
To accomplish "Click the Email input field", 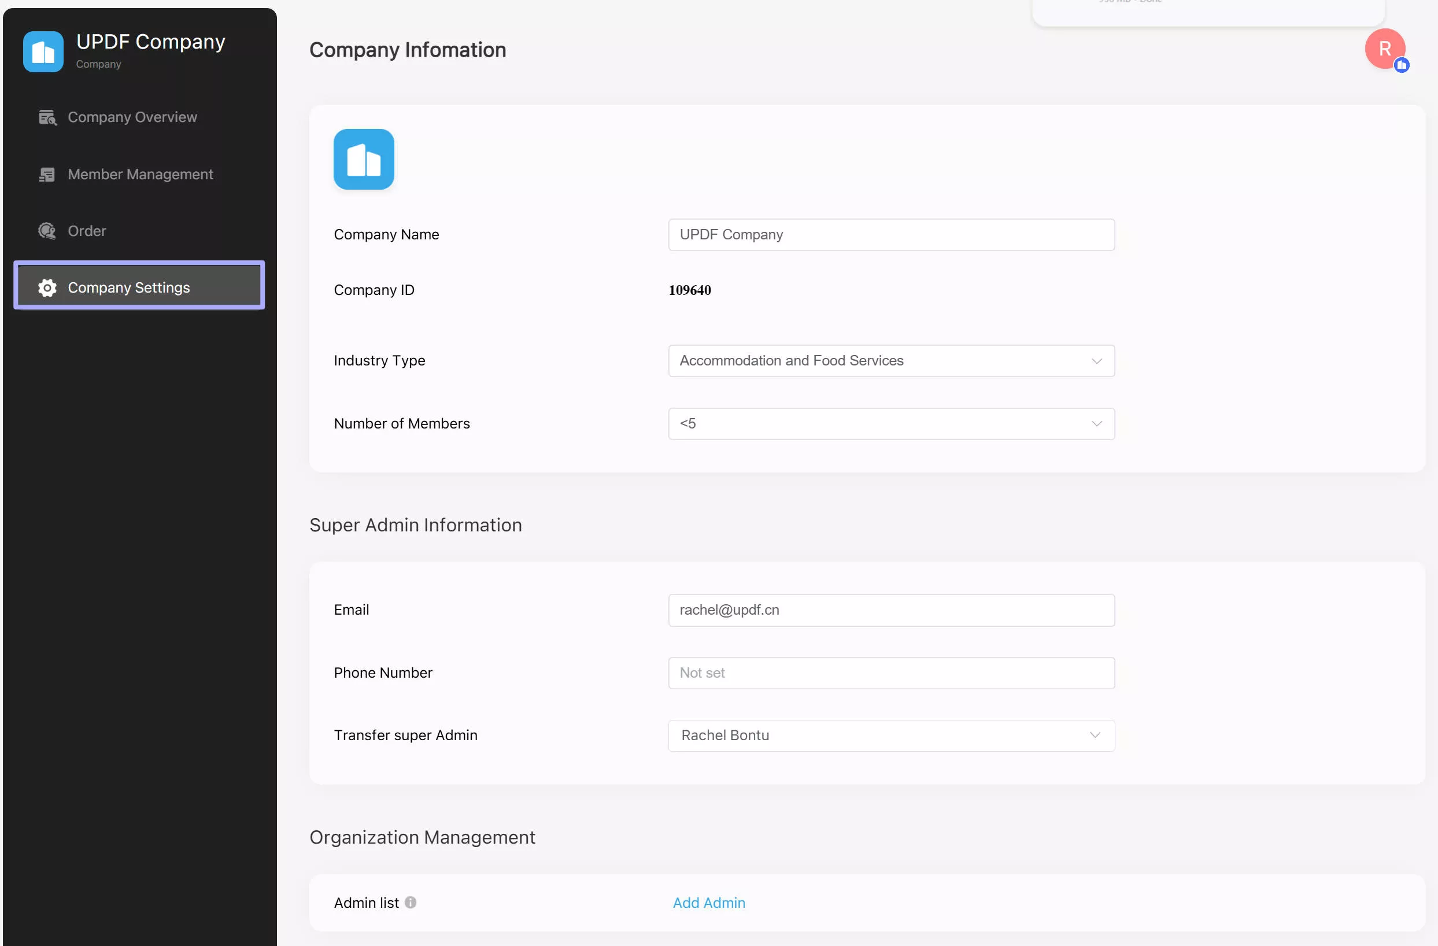I will pyautogui.click(x=891, y=610).
